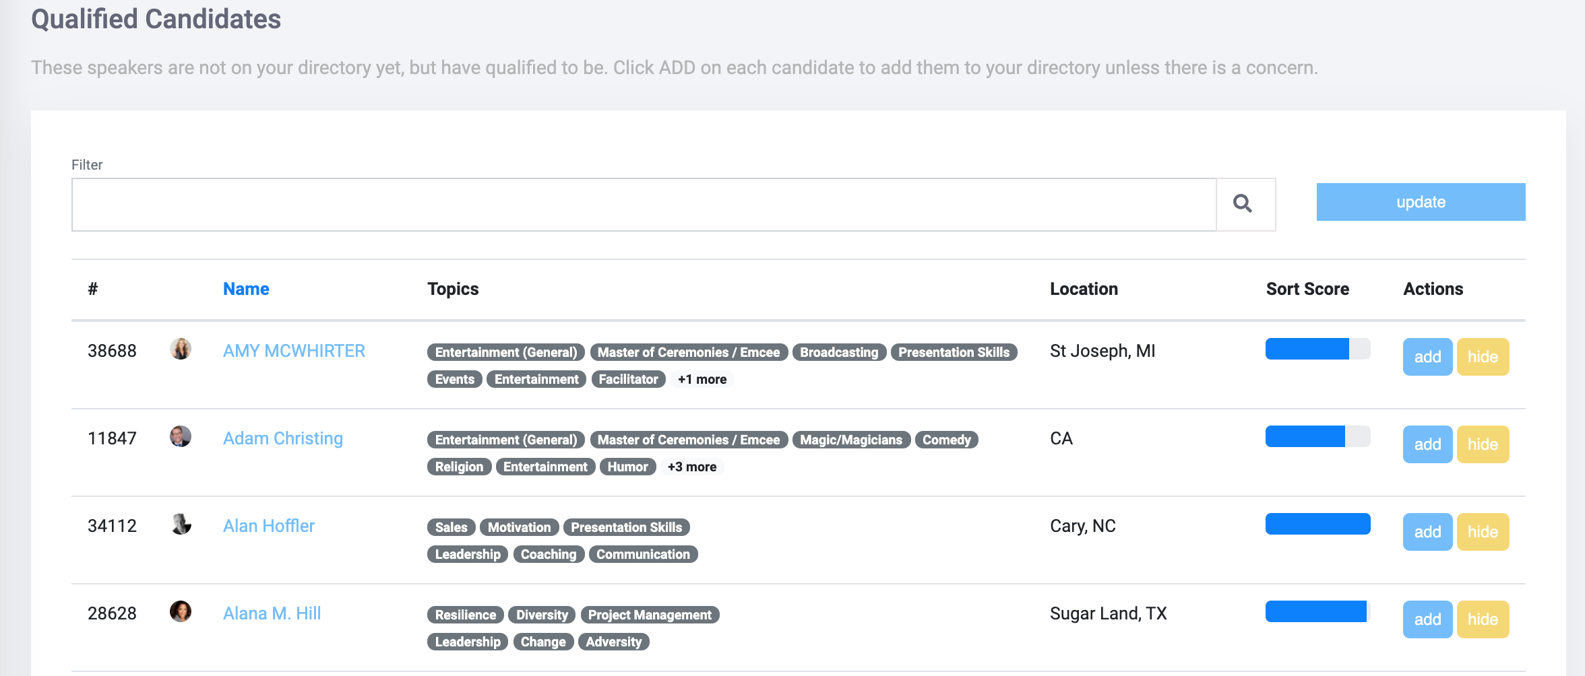Hide candidate Alana M. Hill

[x=1483, y=619]
